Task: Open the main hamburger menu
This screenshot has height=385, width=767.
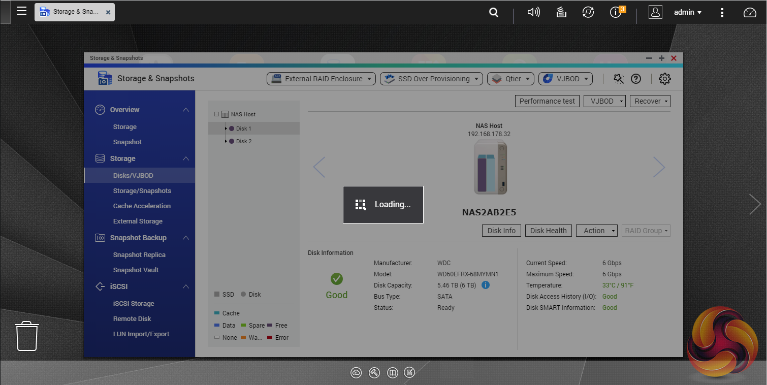Action: point(21,11)
